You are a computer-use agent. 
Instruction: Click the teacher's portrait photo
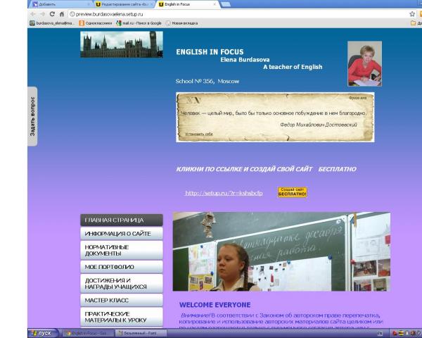[364, 63]
